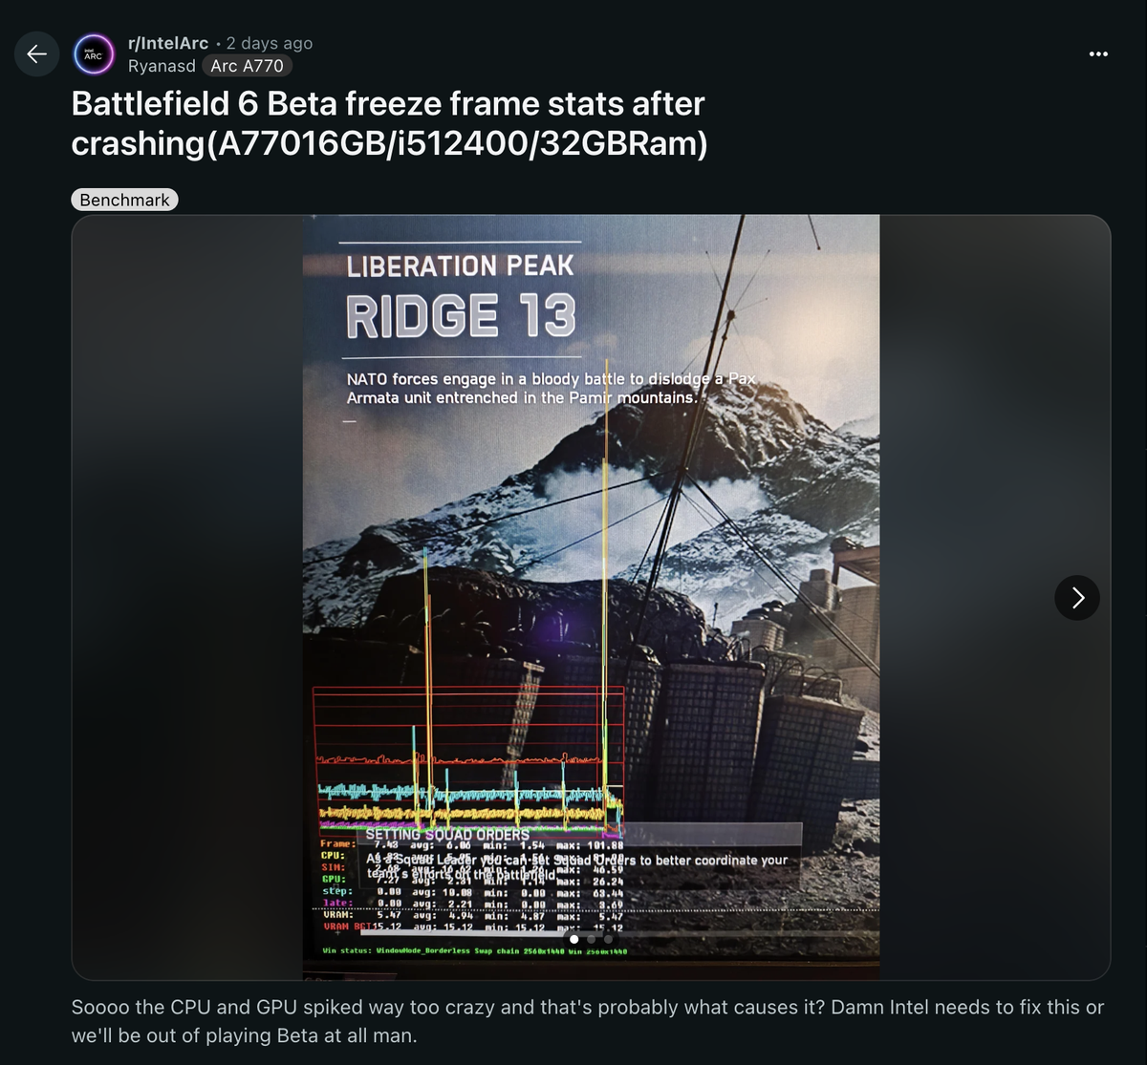The height and width of the screenshot is (1065, 1147).
Task: Click the post body text starting "Soooo"
Action: [x=587, y=1021]
